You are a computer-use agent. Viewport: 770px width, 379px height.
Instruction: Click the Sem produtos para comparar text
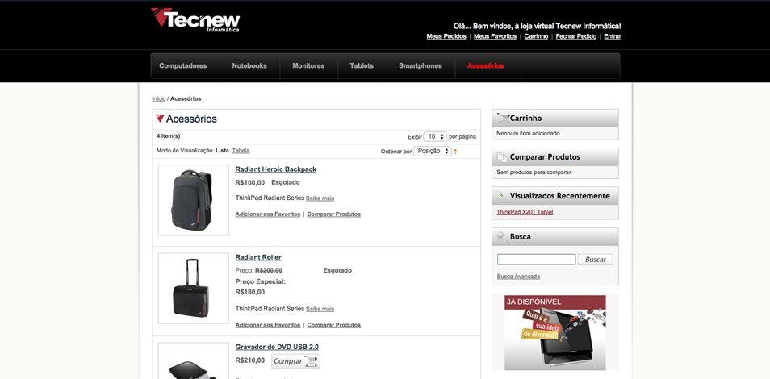534,173
